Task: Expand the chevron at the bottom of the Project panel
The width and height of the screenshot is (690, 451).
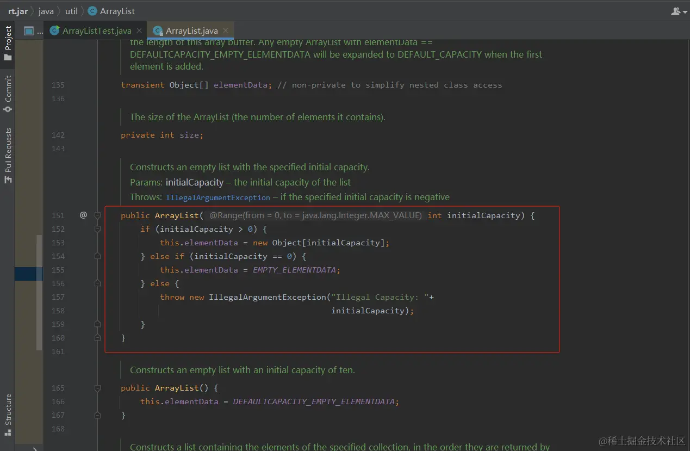Action: (x=34, y=448)
